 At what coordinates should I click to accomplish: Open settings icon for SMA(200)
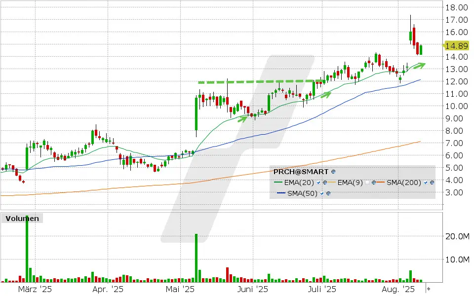(432, 183)
